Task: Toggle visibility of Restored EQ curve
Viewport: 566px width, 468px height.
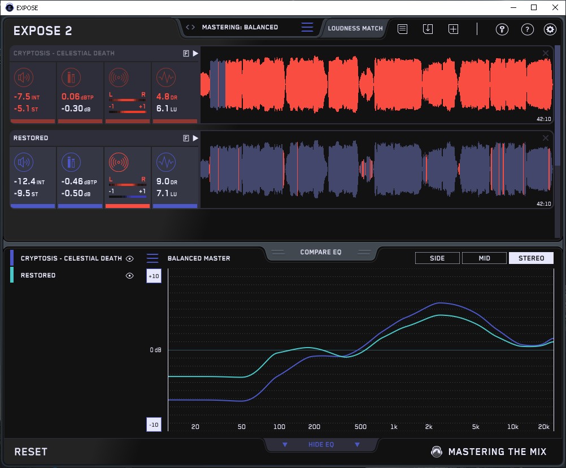Action: 130,275
